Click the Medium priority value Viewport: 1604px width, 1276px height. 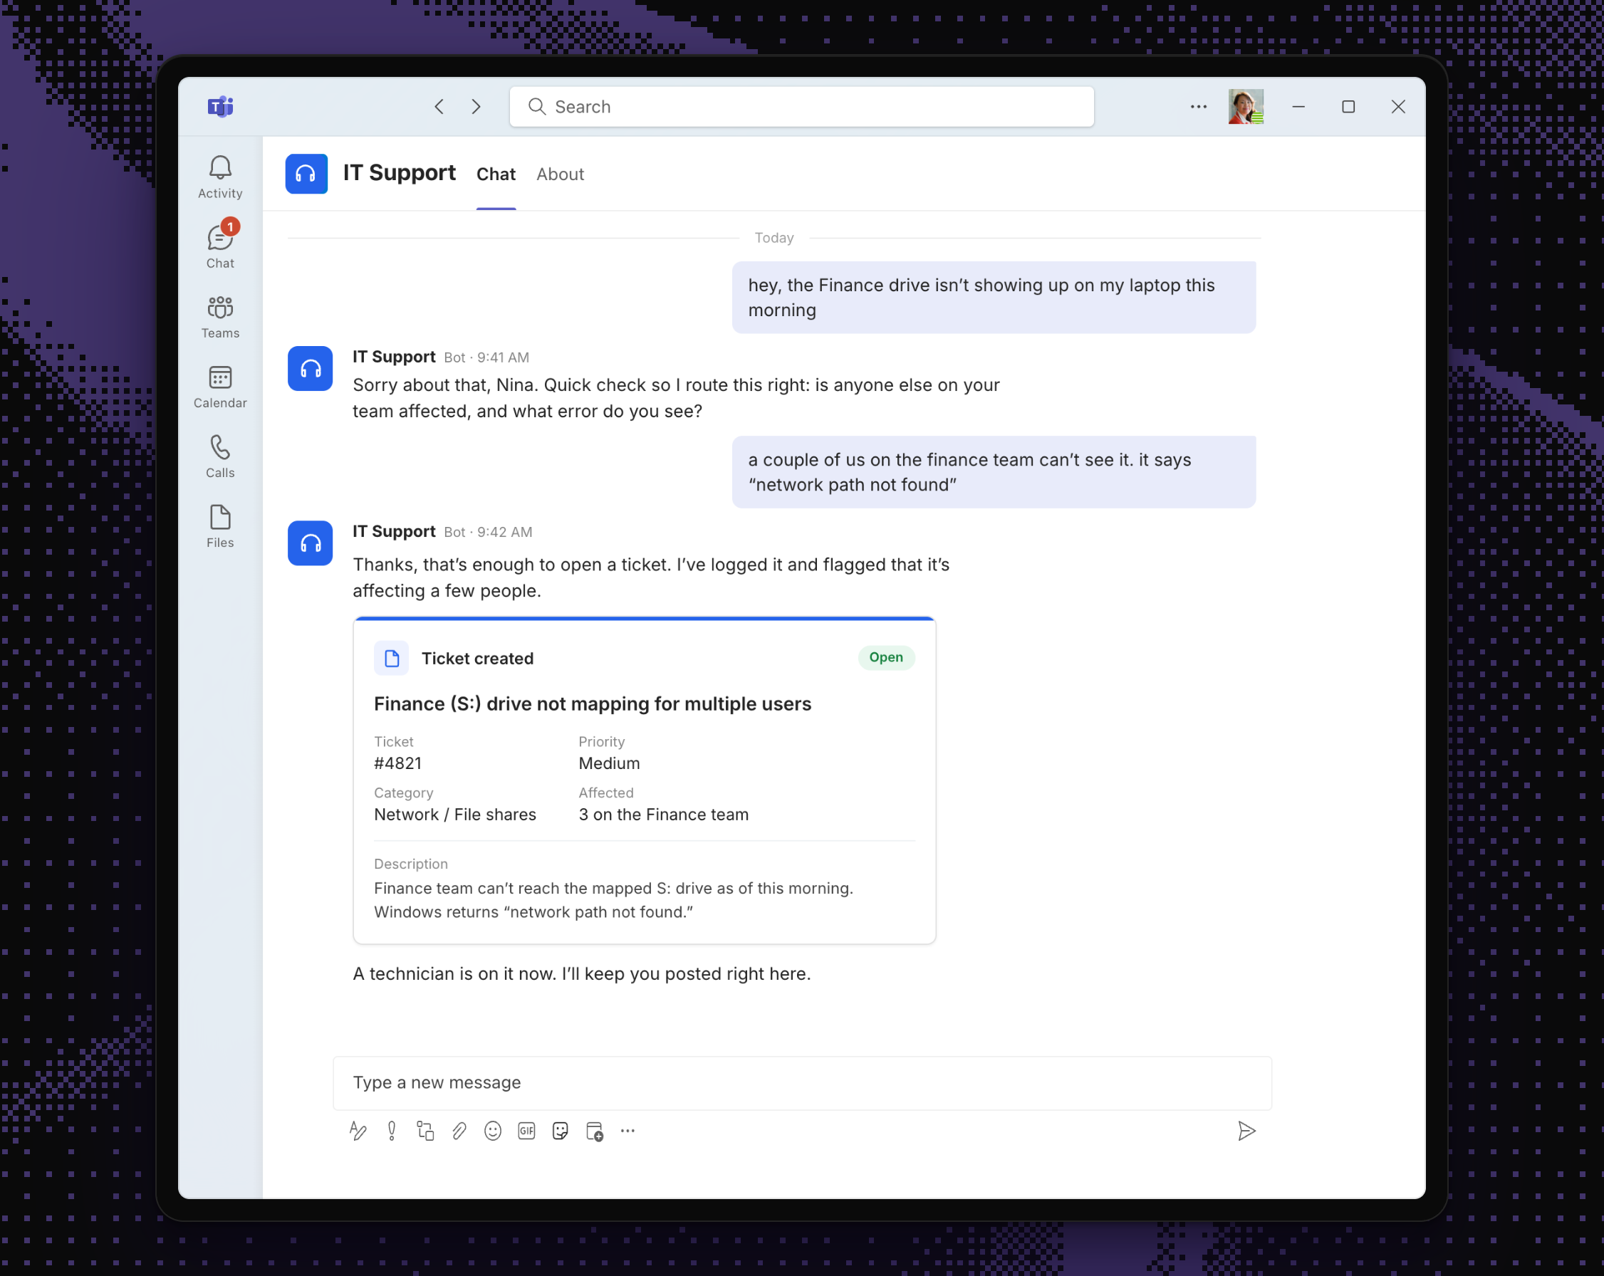[x=608, y=763]
